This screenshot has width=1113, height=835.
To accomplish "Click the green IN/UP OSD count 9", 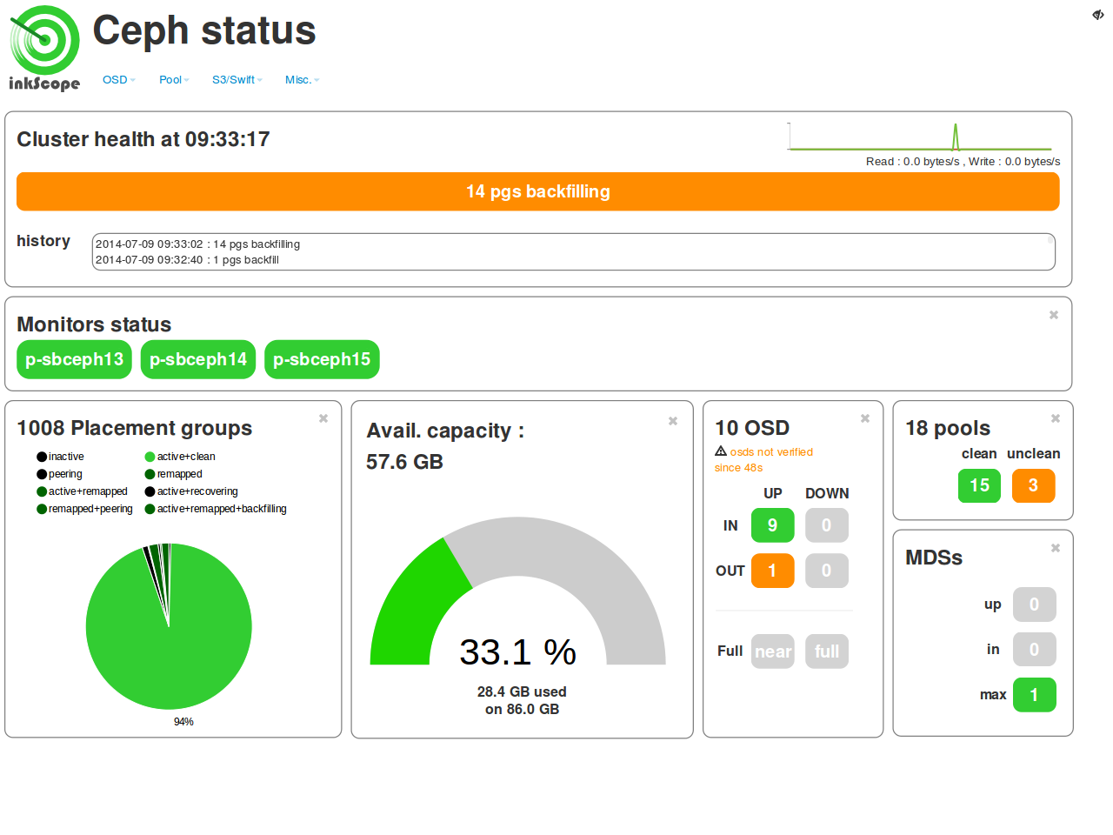I will (x=772, y=525).
